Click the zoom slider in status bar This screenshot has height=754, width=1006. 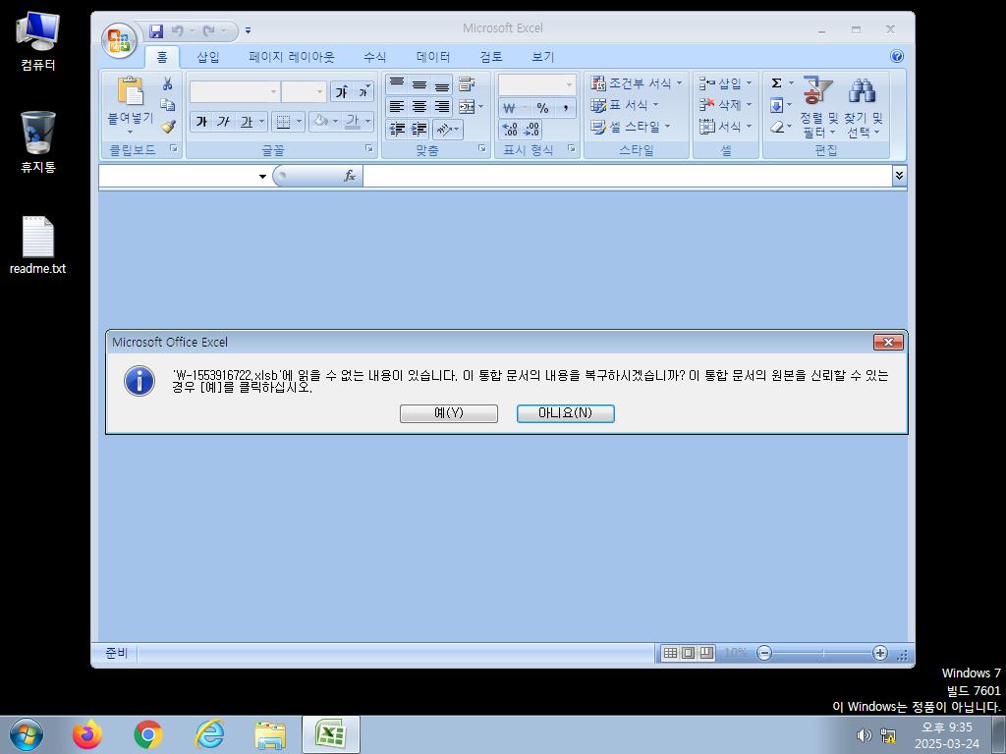[x=822, y=653]
